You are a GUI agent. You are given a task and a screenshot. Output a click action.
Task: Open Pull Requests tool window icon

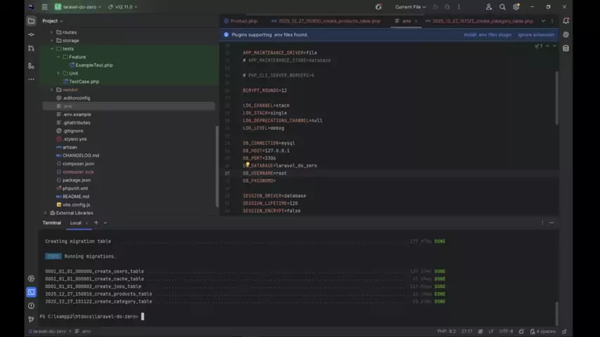click(x=31, y=48)
